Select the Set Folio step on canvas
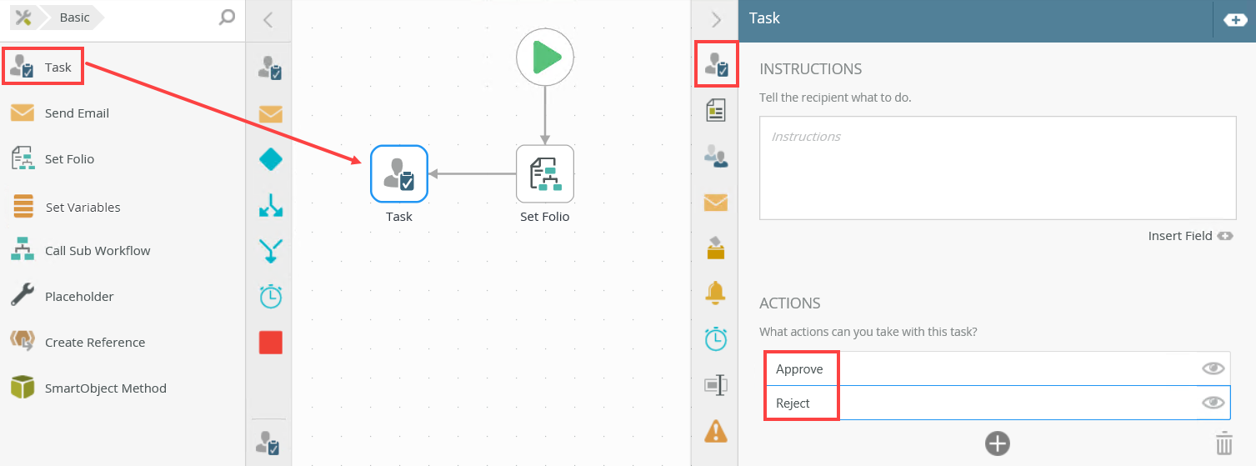The image size is (1256, 466). point(545,174)
